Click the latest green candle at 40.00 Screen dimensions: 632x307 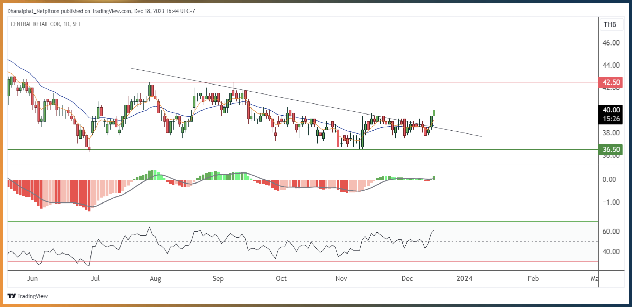pyautogui.click(x=434, y=113)
